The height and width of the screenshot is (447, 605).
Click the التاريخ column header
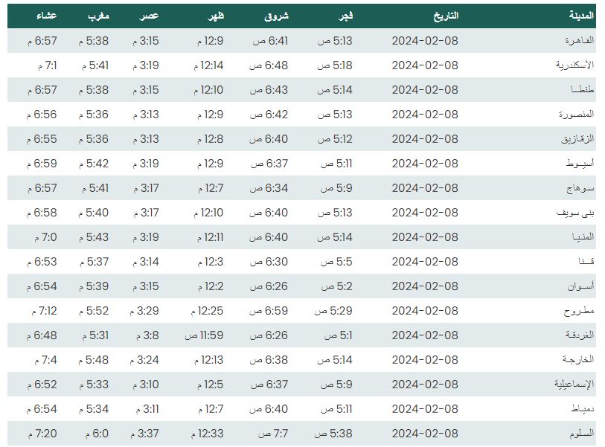pos(446,16)
